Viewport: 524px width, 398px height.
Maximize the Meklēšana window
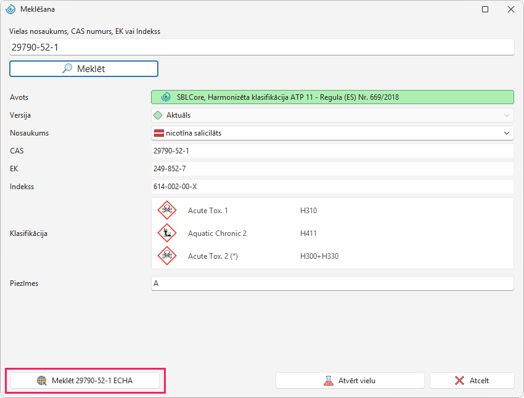[485, 9]
